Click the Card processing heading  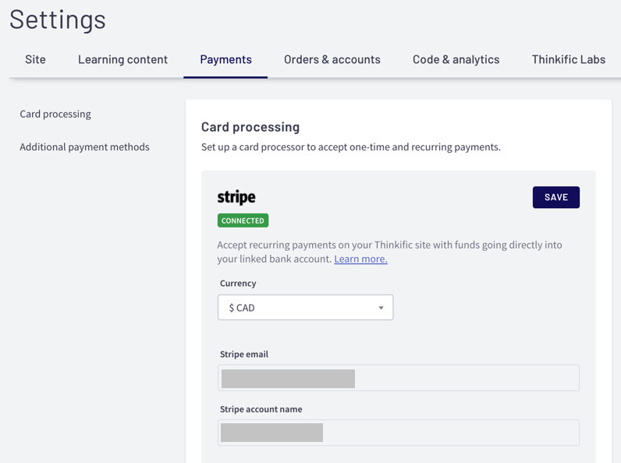[x=250, y=127]
